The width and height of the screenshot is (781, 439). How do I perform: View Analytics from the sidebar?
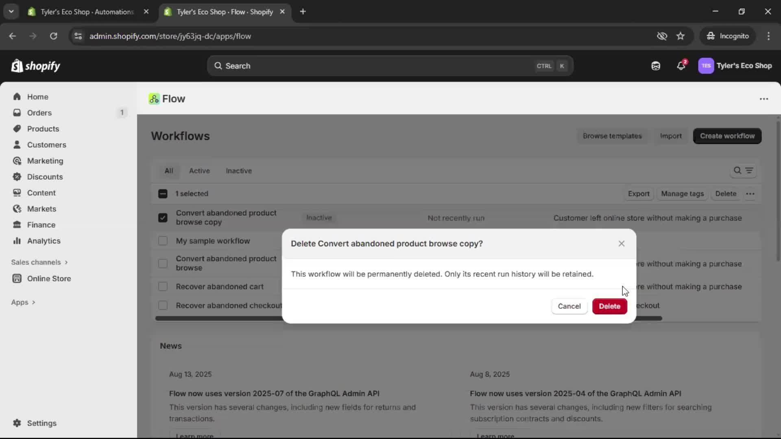44,241
